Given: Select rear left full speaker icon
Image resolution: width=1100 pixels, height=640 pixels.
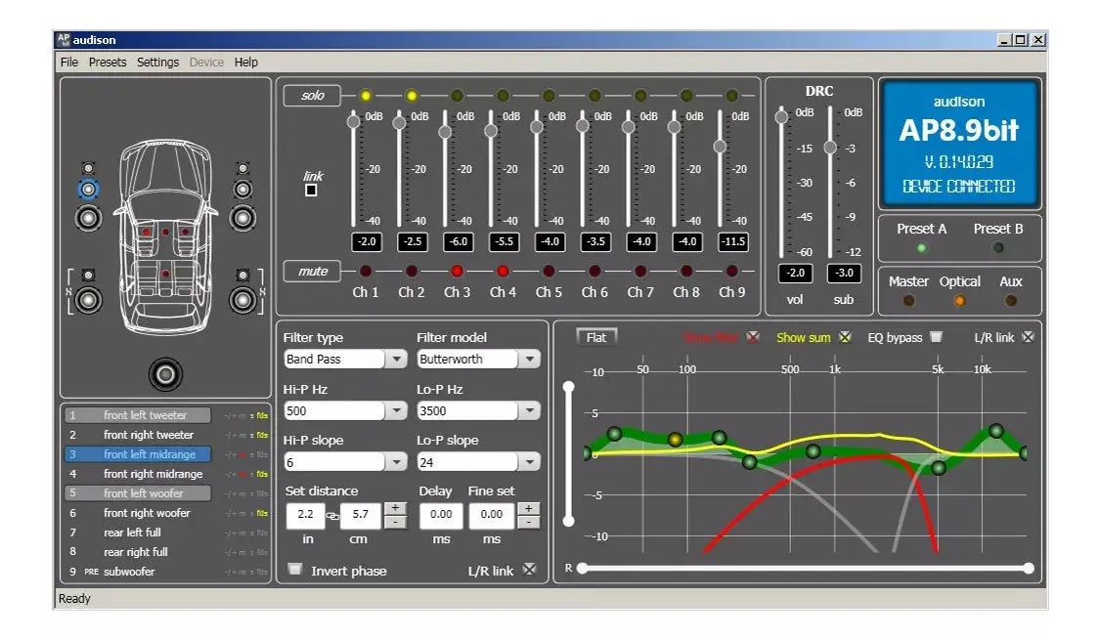Looking at the screenshot, I should [x=88, y=300].
